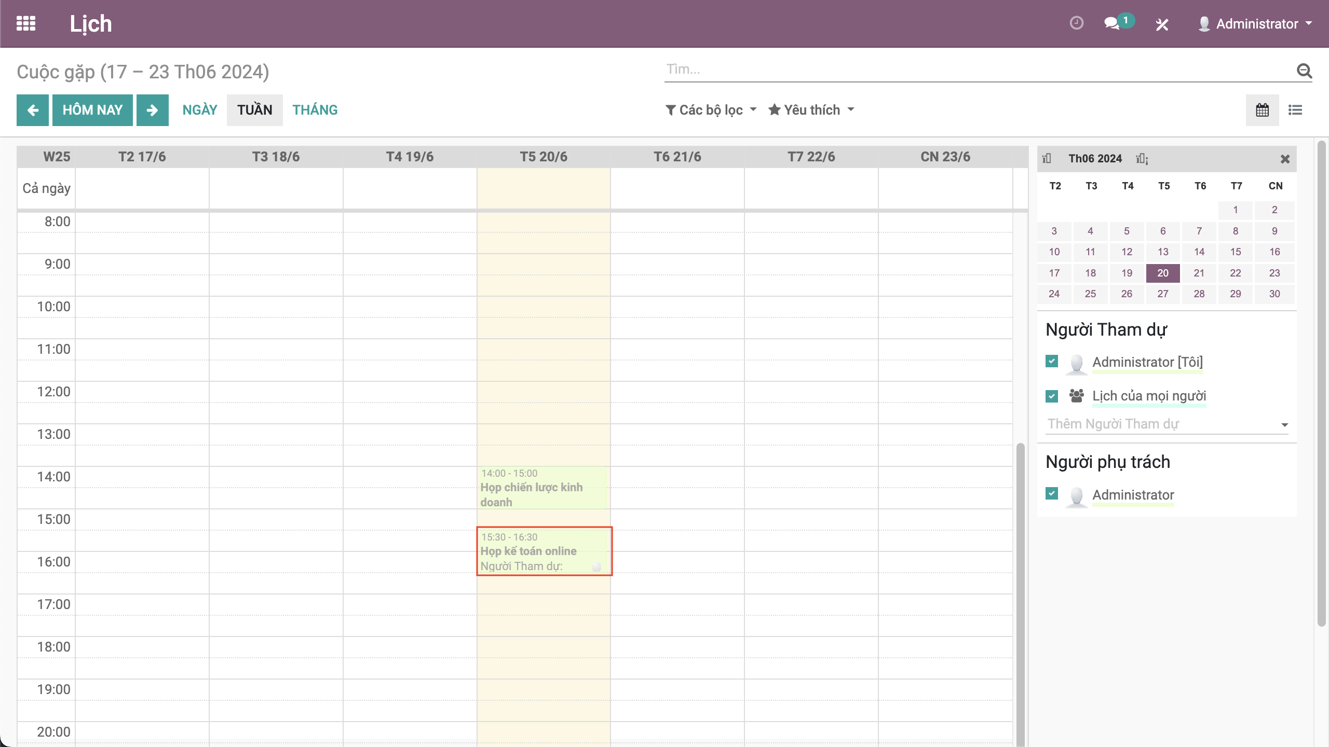1329x747 pixels.
Task: Switch to NGÀY view tab
Action: [200, 110]
